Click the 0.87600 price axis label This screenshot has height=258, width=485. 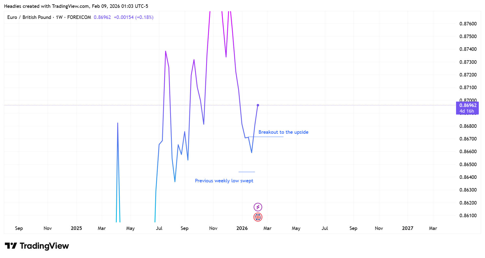tap(468, 24)
